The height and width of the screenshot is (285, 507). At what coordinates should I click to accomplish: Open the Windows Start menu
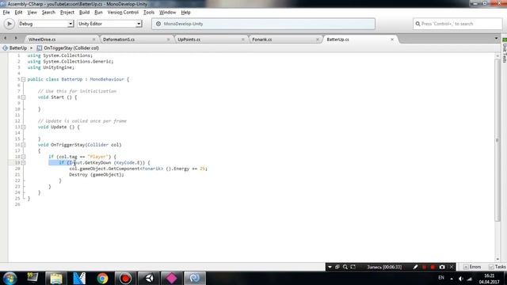point(10,278)
